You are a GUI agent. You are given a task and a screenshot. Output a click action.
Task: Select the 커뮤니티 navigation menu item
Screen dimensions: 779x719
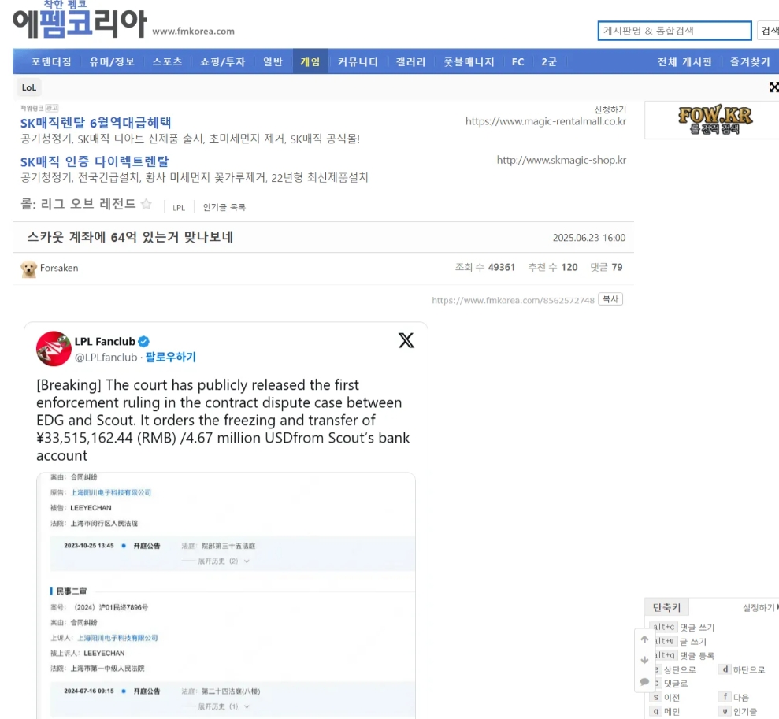coord(358,62)
